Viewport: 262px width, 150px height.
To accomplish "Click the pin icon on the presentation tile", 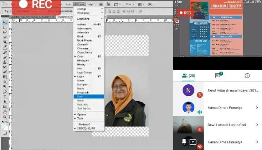I will click(x=184, y=142).
